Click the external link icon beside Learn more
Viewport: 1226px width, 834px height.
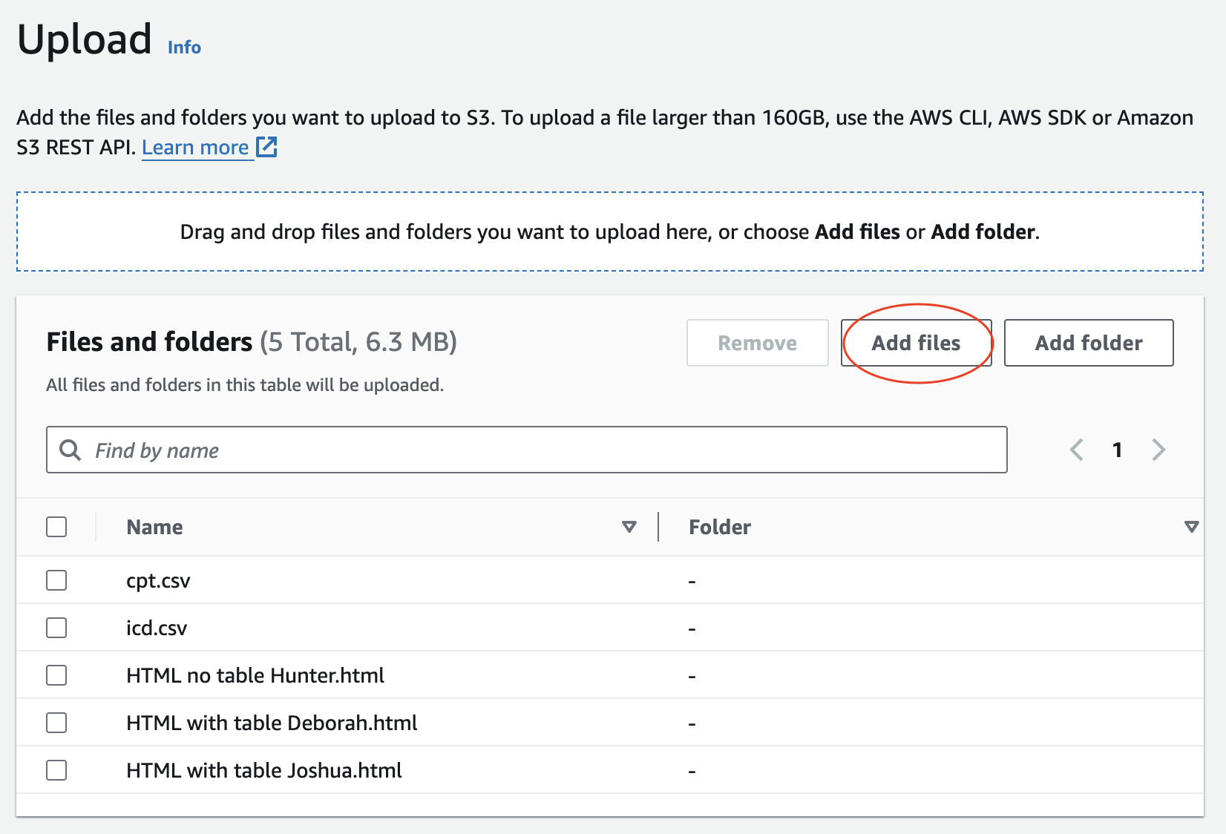tap(267, 146)
